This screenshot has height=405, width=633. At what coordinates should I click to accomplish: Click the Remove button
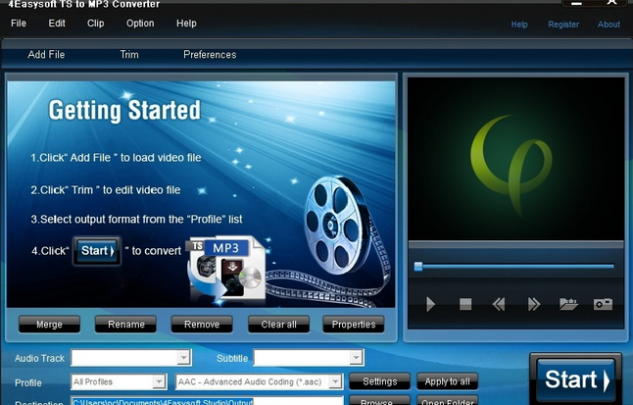(202, 325)
